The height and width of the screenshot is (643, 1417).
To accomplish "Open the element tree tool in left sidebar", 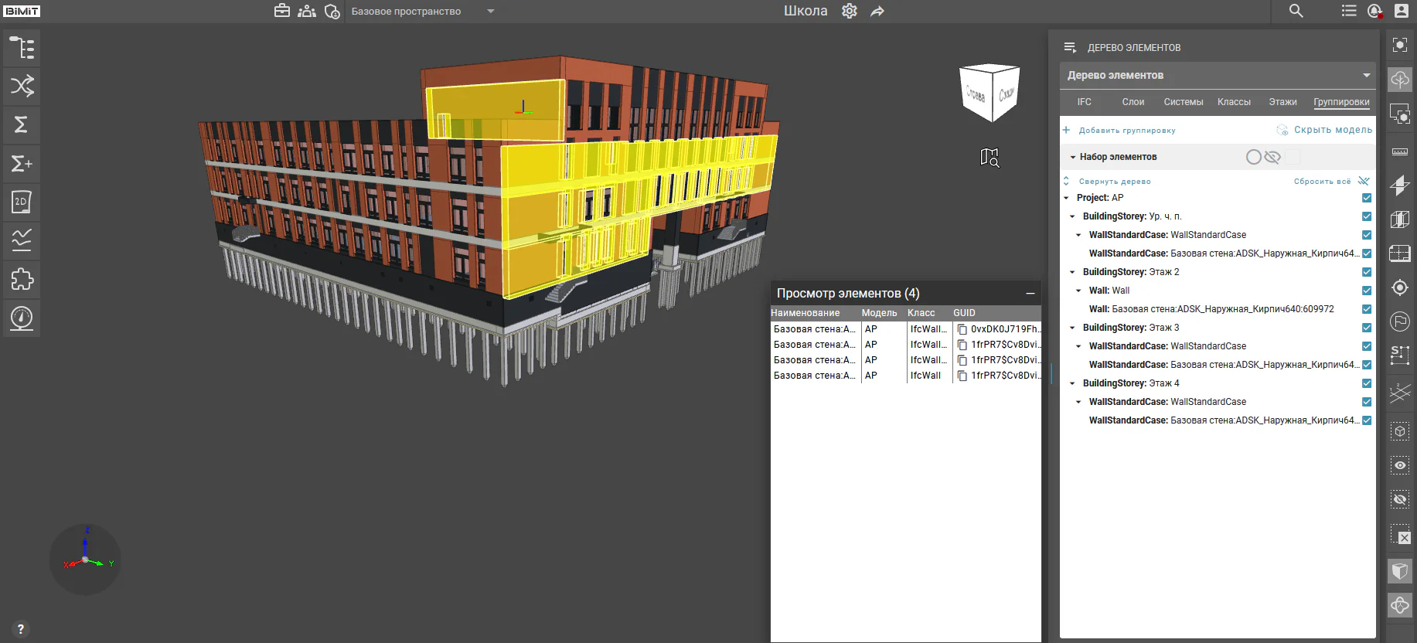I will [22, 48].
